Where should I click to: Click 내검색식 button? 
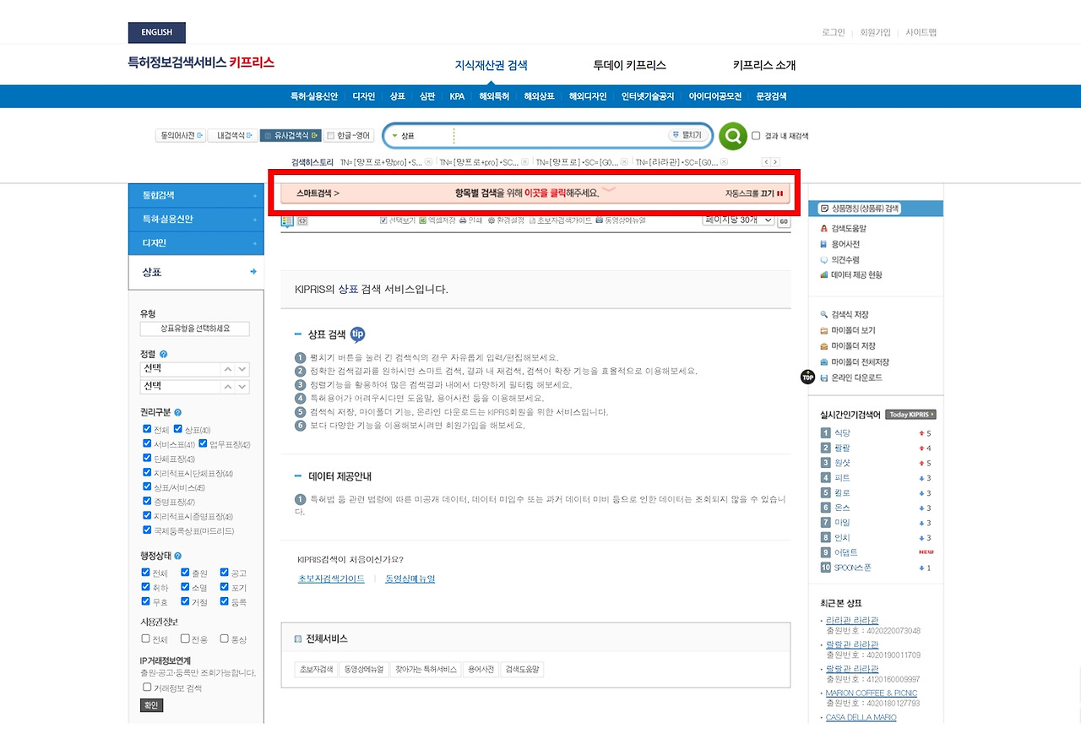pos(232,135)
